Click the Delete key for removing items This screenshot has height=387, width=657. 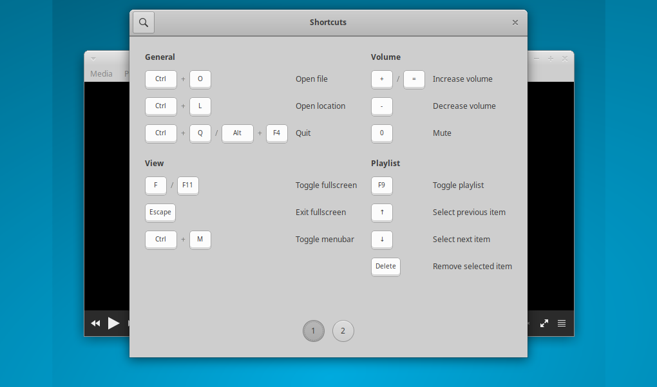coord(385,266)
